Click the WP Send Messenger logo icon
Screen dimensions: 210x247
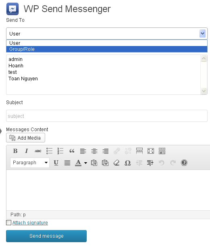click(x=12, y=9)
